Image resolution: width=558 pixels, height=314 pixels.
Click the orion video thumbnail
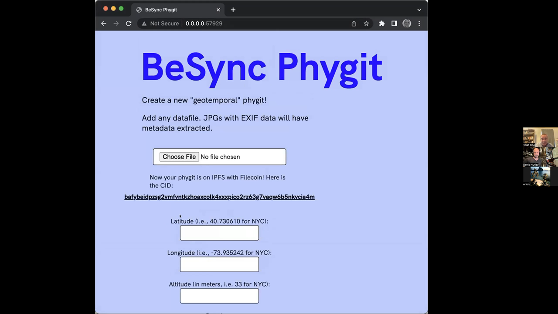point(541,177)
